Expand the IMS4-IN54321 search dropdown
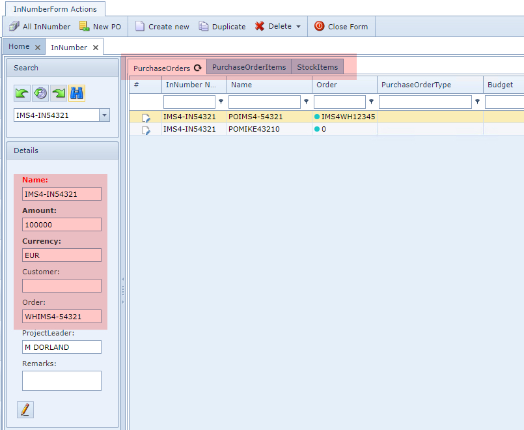The image size is (524, 430). [x=104, y=115]
